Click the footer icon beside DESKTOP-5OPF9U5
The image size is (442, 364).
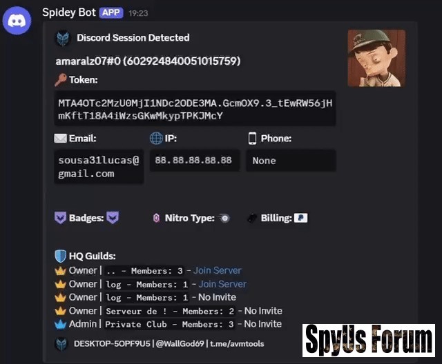coord(61,344)
